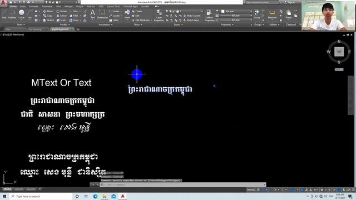Click the Create block tool

(137, 11)
